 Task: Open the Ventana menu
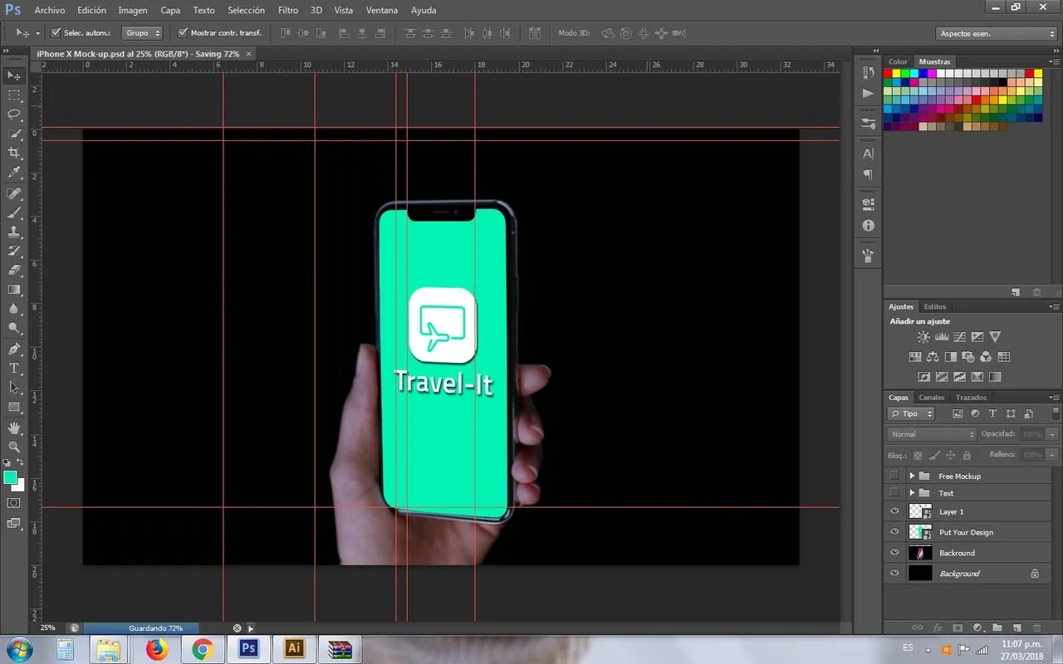381,10
